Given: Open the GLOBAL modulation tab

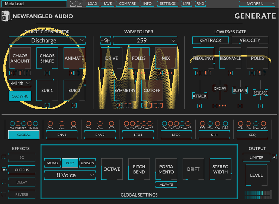Looking at the screenshot, I should 24,135.
